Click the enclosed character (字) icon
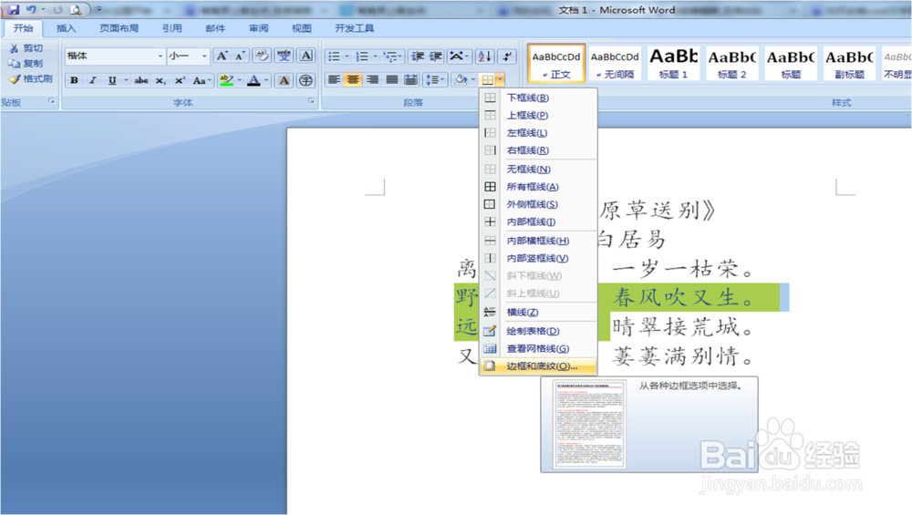Viewport: 912px width, 515px height. [306, 80]
